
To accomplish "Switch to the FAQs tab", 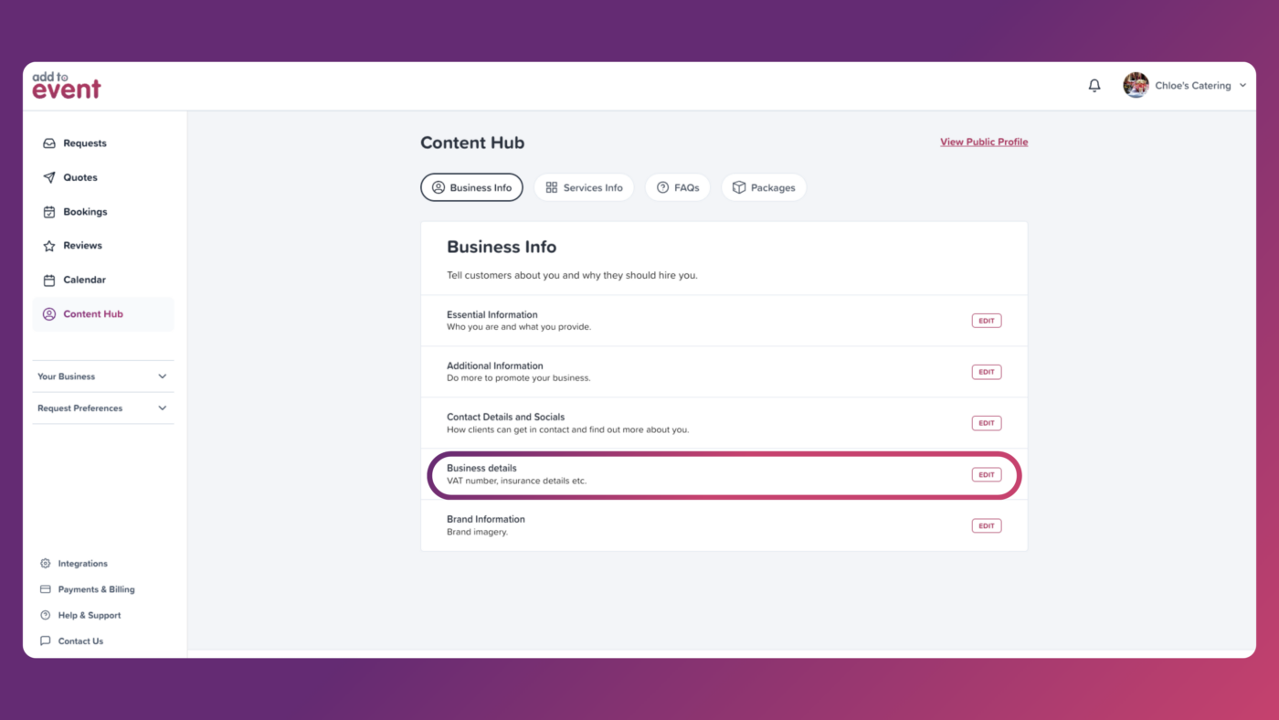I will (x=677, y=187).
